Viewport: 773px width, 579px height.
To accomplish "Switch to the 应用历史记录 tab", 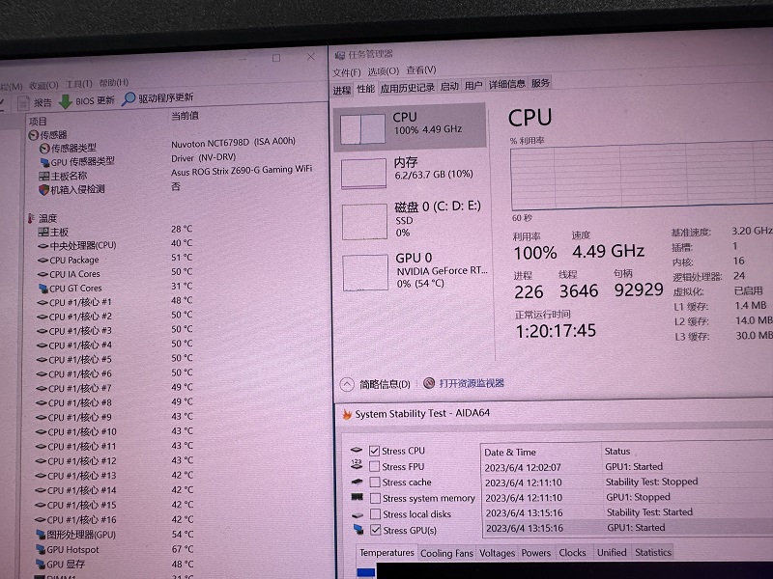I will point(407,88).
